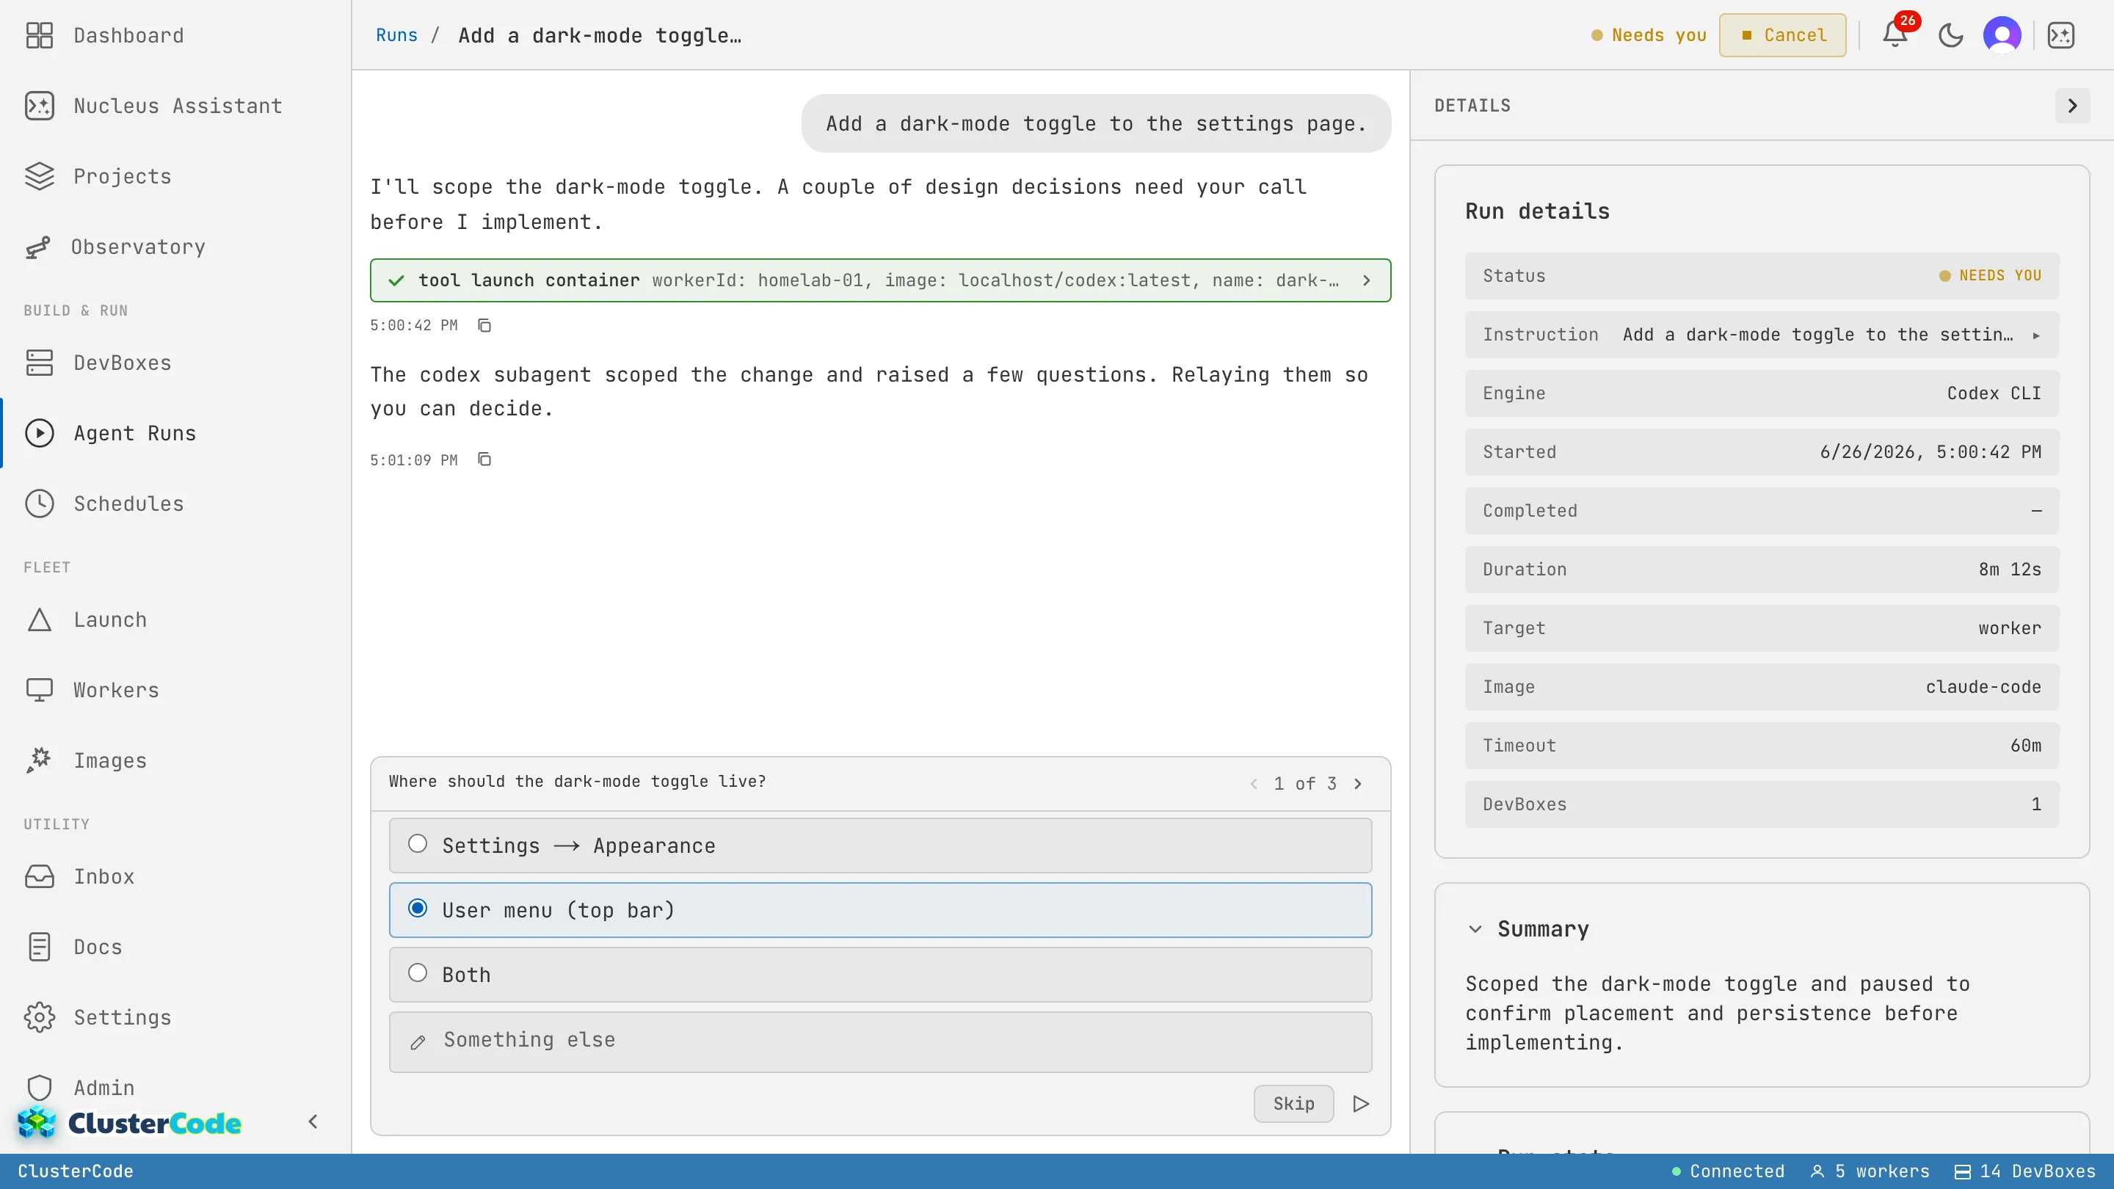Click the Something else input field
Viewport: 2114px width, 1189px height.
pos(880,1041)
